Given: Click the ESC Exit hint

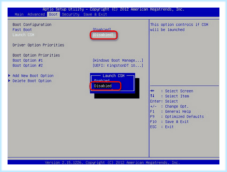Looking at the screenshot, I should tap(162, 127).
